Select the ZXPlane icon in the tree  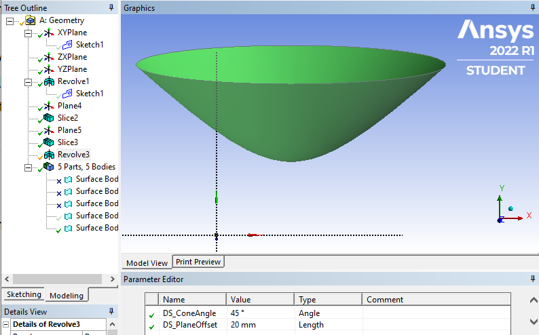(x=48, y=57)
